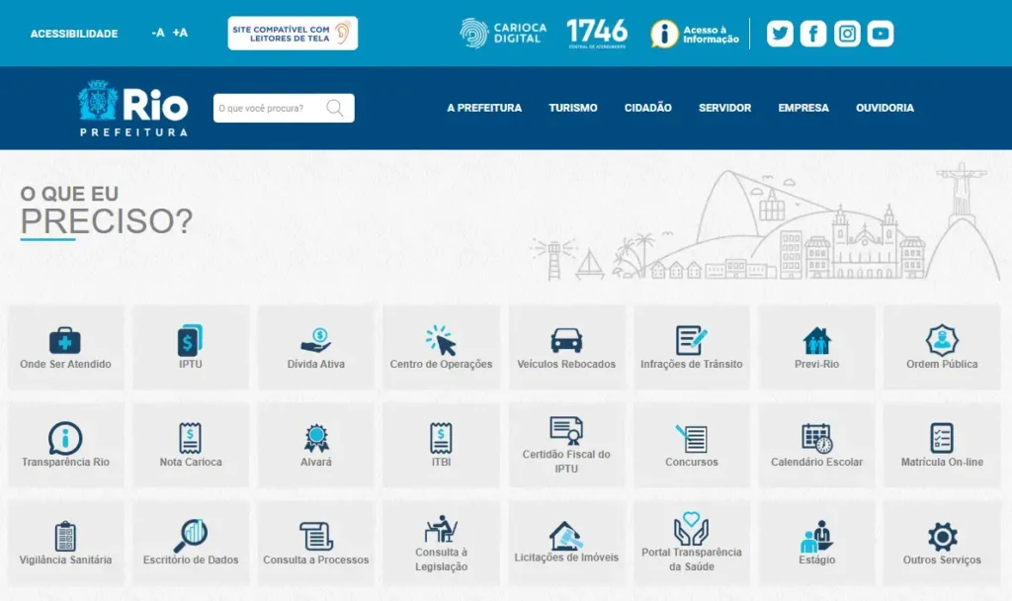Viewport: 1012px width, 601px height.
Task: Open Outros Serviços gear icon
Action: pos(942,537)
